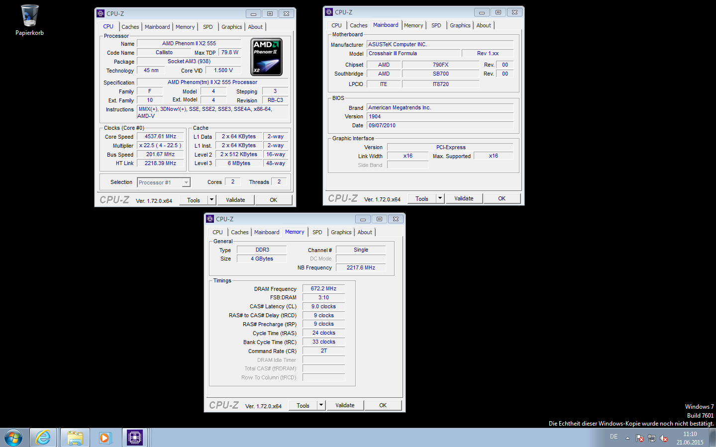The image size is (716, 447).
Task: Open Graphics tab in Memory window
Action: [341, 232]
